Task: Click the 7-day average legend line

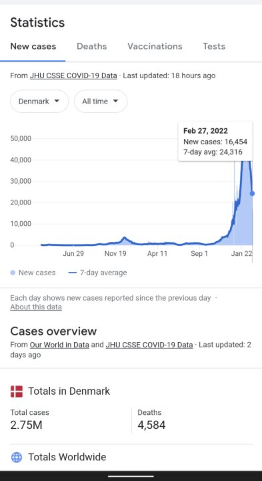Action: coord(73,273)
